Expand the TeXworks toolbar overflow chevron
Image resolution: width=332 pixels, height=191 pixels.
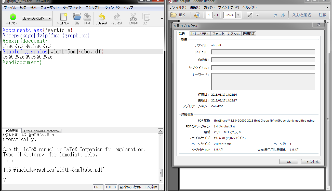162,19
